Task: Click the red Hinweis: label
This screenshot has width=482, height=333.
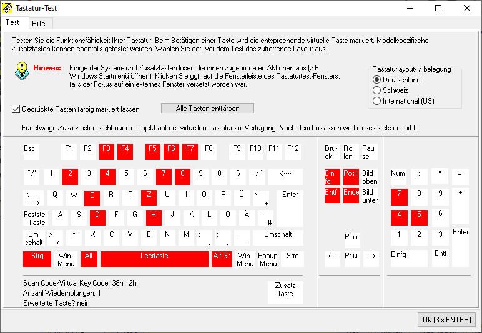Action: [48, 68]
